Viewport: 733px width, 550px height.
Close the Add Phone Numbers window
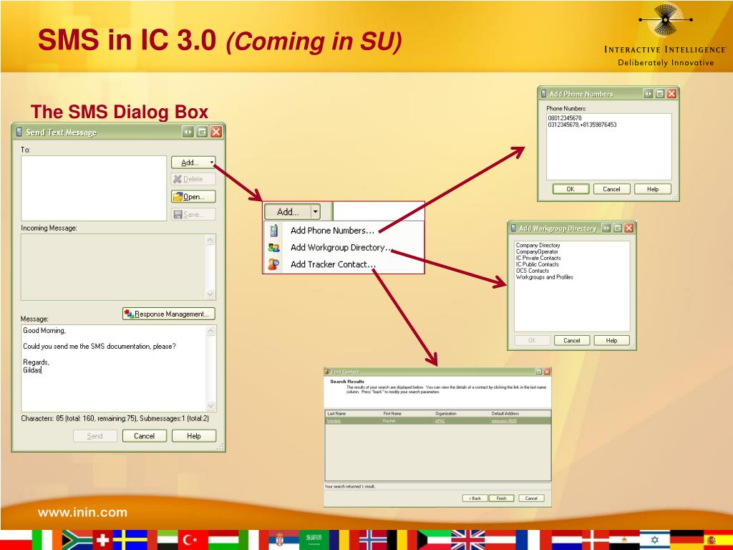[671, 94]
